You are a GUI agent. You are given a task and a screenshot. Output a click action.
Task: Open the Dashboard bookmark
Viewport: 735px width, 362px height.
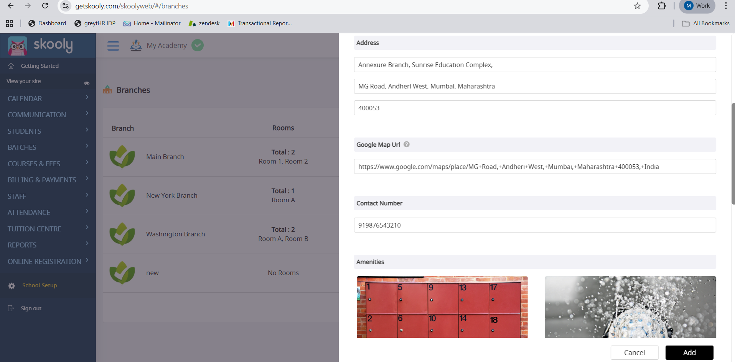47,23
